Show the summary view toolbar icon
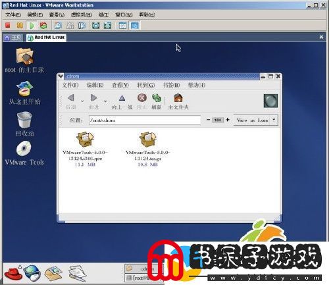Image resolution: width=329 pixels, height=285 pixels. pyautogui.click(x=122, y=26)
